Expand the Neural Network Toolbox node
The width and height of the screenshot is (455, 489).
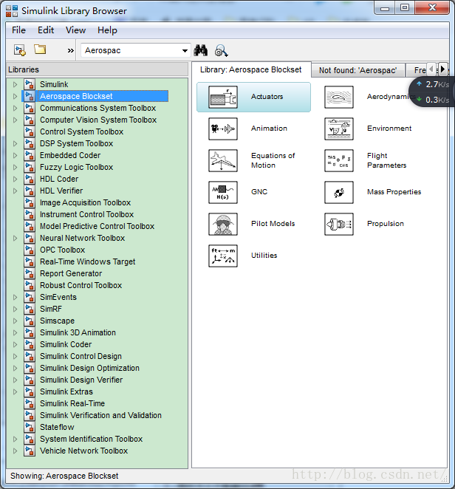(15, 238)
